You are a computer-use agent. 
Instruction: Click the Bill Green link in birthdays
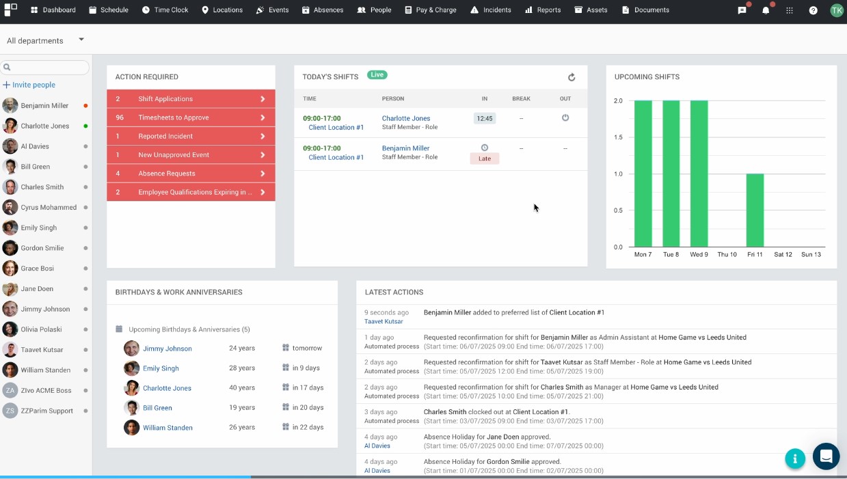click(x=157, y=408)
